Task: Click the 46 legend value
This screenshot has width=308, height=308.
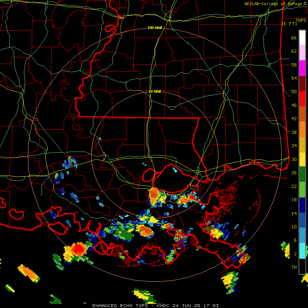Action: (294, 105)
